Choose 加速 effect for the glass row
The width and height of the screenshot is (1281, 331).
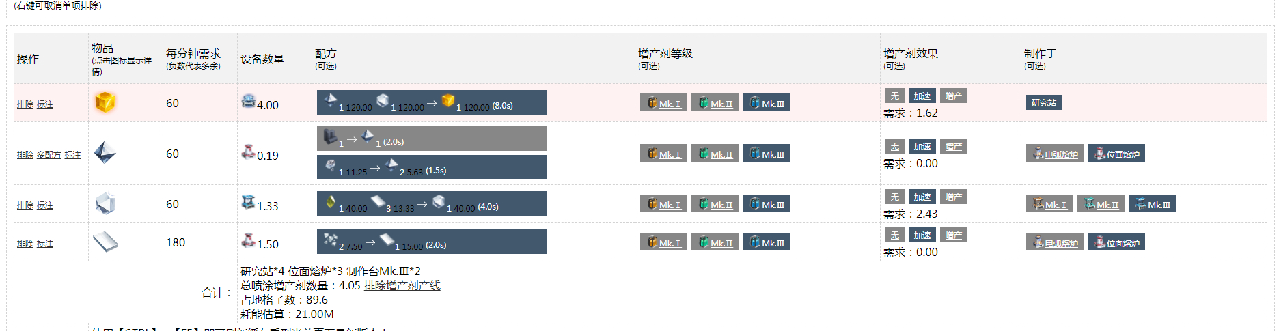922,197
